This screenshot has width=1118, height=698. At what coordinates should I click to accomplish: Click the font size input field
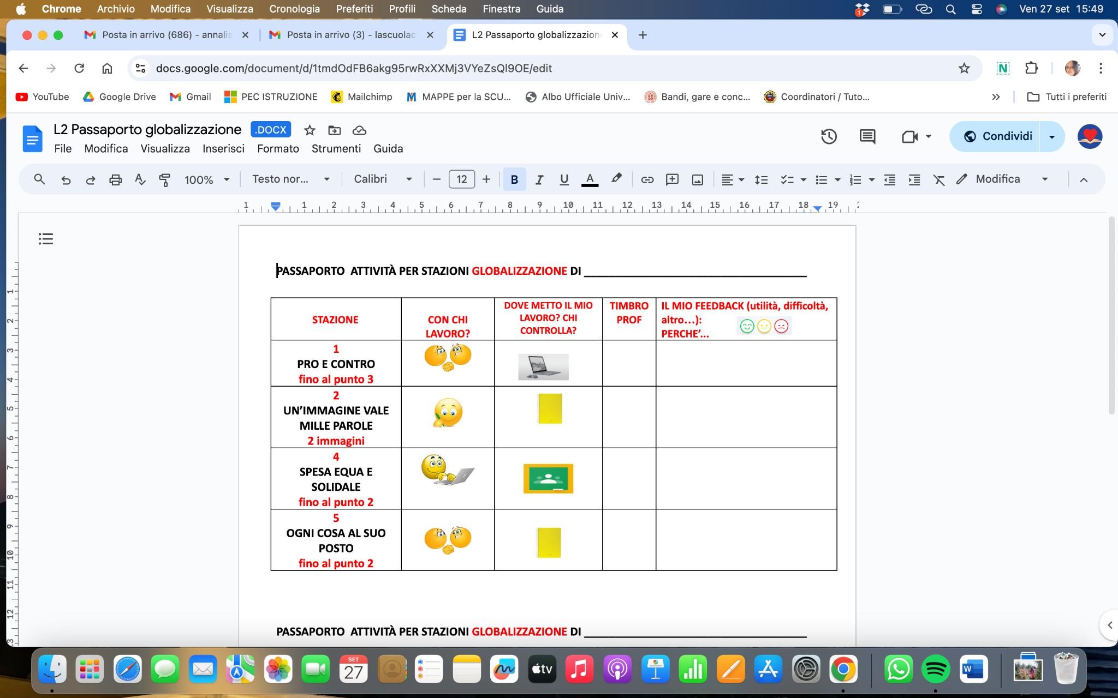[461, 179]
